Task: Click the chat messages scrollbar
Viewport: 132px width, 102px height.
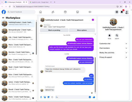Action: [x=95, y=74]
